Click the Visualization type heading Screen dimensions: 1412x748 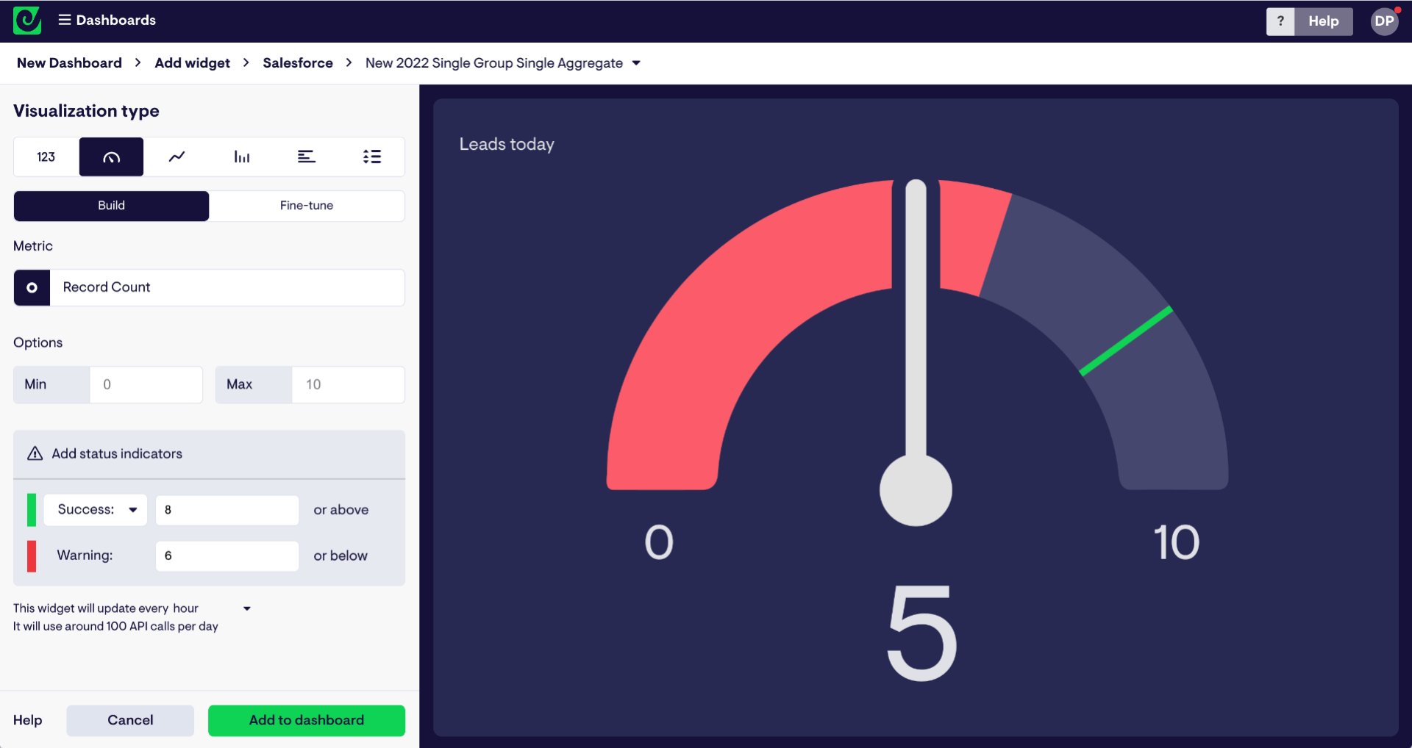click(x=86, y=111)
